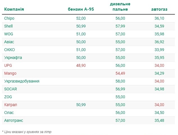Click the red Mango company name

click(10, 74)
